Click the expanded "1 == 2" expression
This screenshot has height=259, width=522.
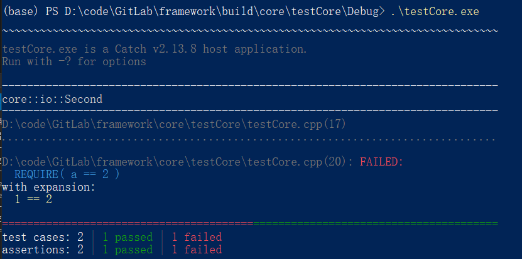35,199
